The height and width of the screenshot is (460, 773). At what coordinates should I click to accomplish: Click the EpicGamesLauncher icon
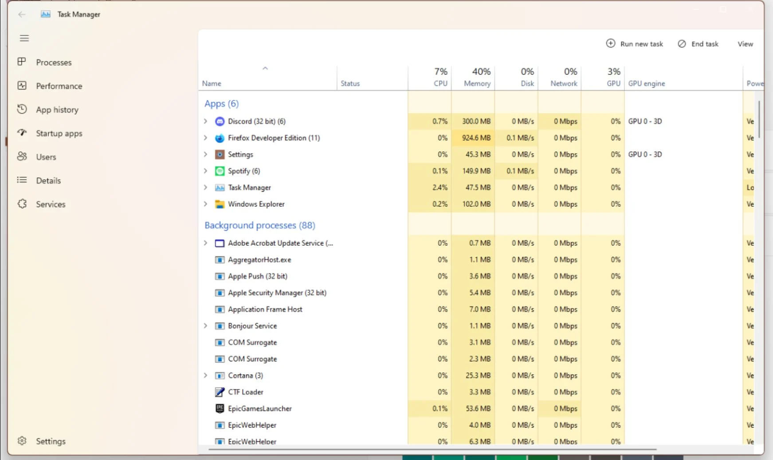[x=220, y=409]
